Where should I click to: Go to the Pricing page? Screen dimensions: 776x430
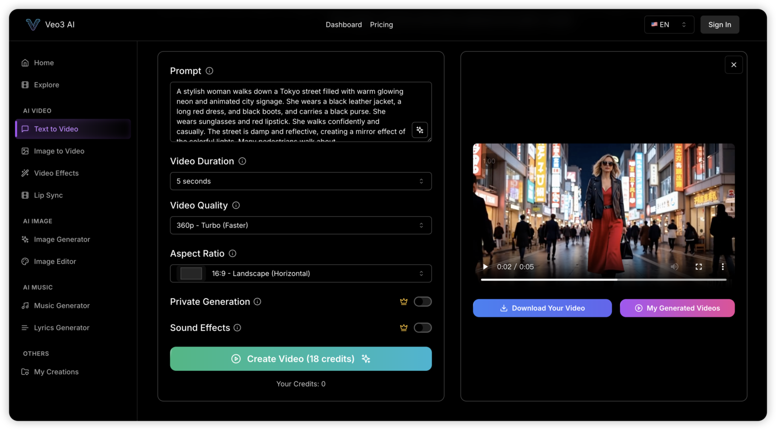point(381,24)
